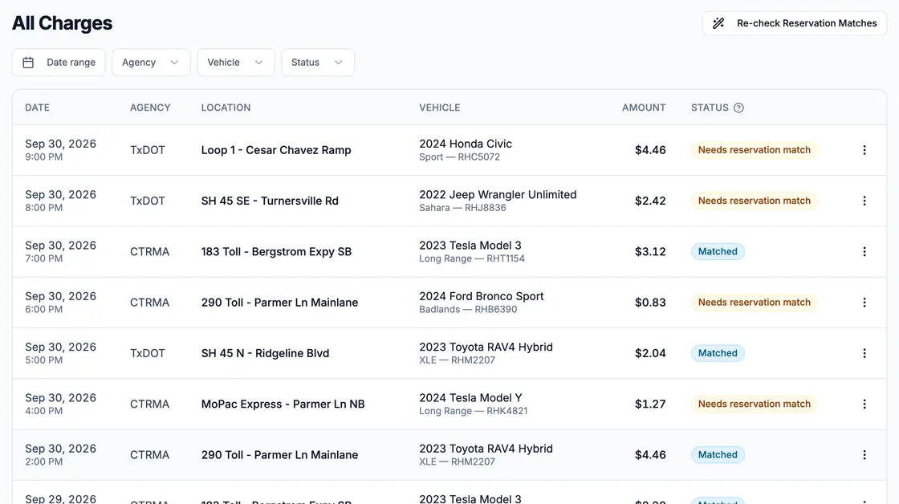Viewport: 899px width, 504px height.
Task: Click the Status column help icon
Action: click(738, 108)
